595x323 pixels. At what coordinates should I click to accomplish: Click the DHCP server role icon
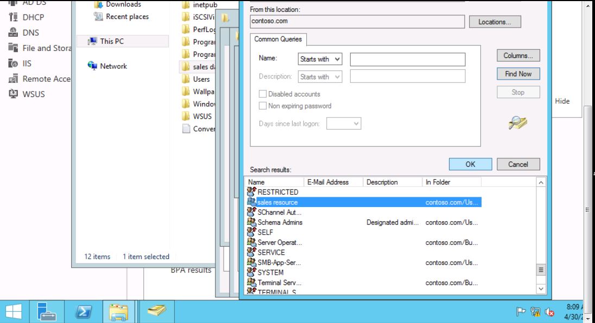tap(13, 17)
